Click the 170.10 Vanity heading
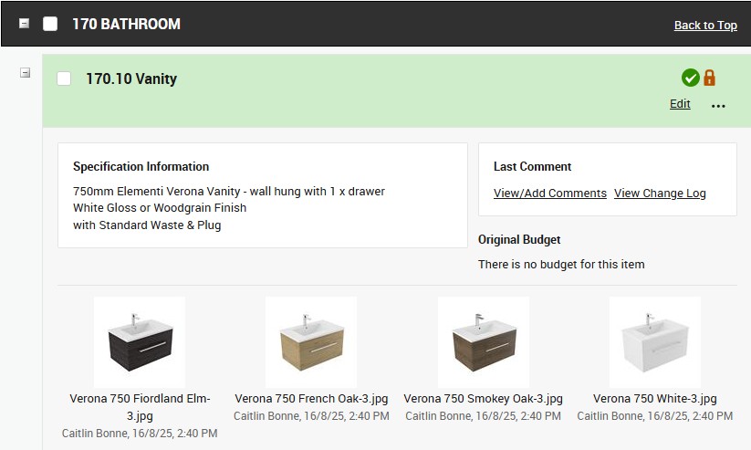The width and height of the screenshot is (751, 450). (131, 78)
